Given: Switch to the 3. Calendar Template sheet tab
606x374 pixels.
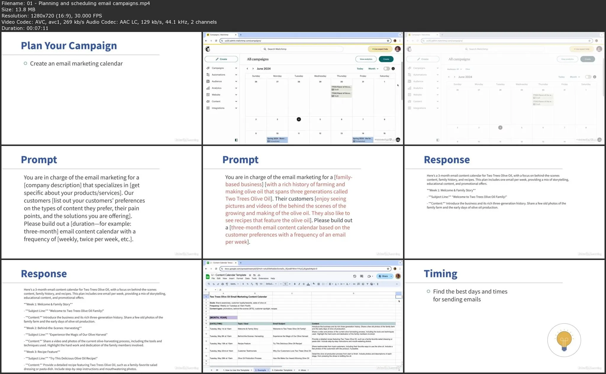Looking at the screenshot, I should click(282, 370).
